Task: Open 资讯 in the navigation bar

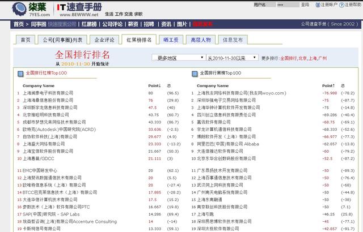Action: click(x=166, y=24)
